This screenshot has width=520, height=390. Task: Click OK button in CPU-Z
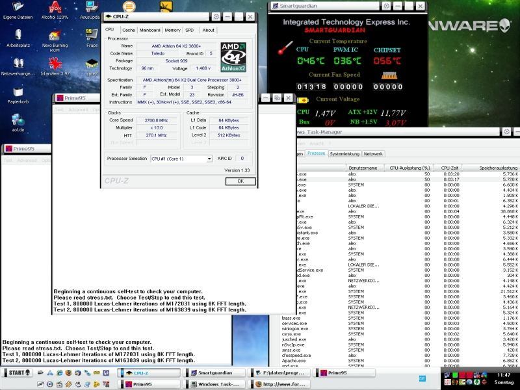pos(240,181)
